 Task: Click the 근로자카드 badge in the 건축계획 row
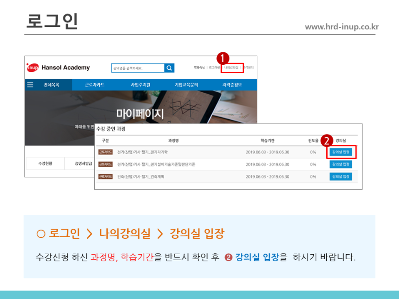point(105,176)
